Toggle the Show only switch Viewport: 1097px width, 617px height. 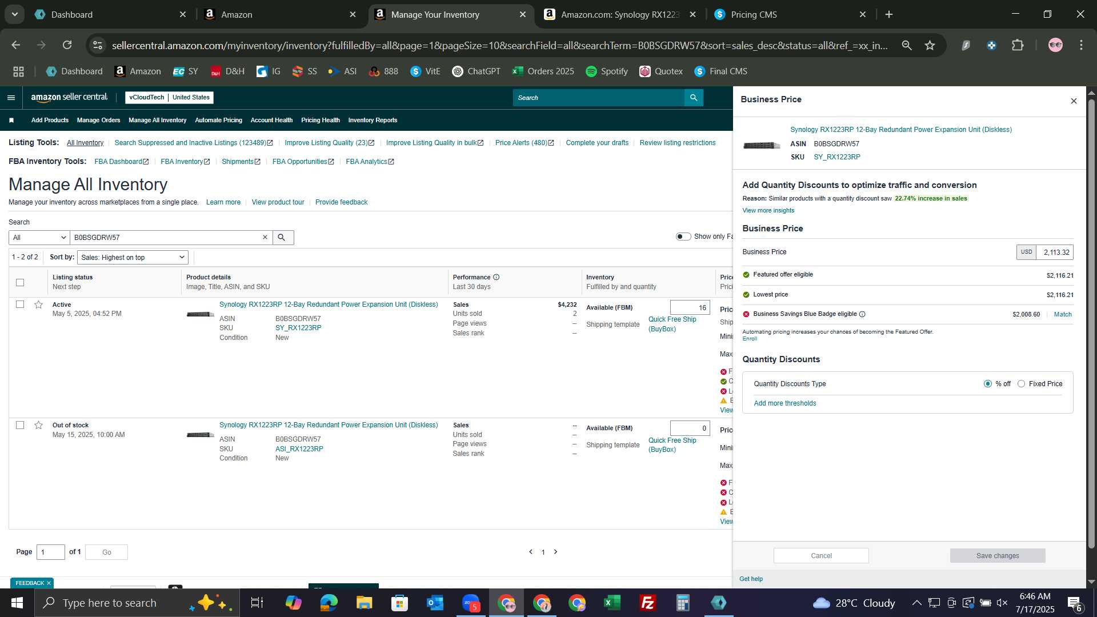683,237
